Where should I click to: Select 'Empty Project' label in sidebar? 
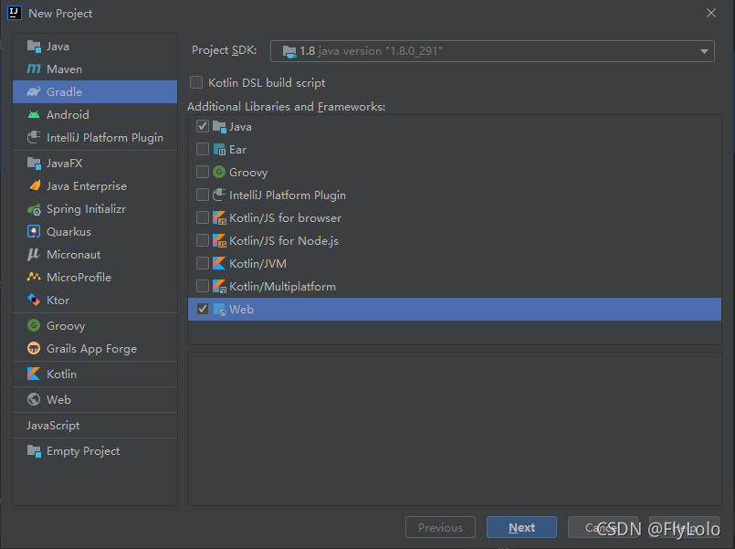tap(83, 451)
